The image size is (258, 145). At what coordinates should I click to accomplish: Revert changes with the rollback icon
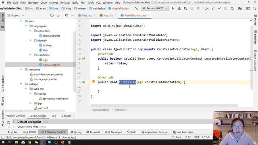tap(232, 8)
